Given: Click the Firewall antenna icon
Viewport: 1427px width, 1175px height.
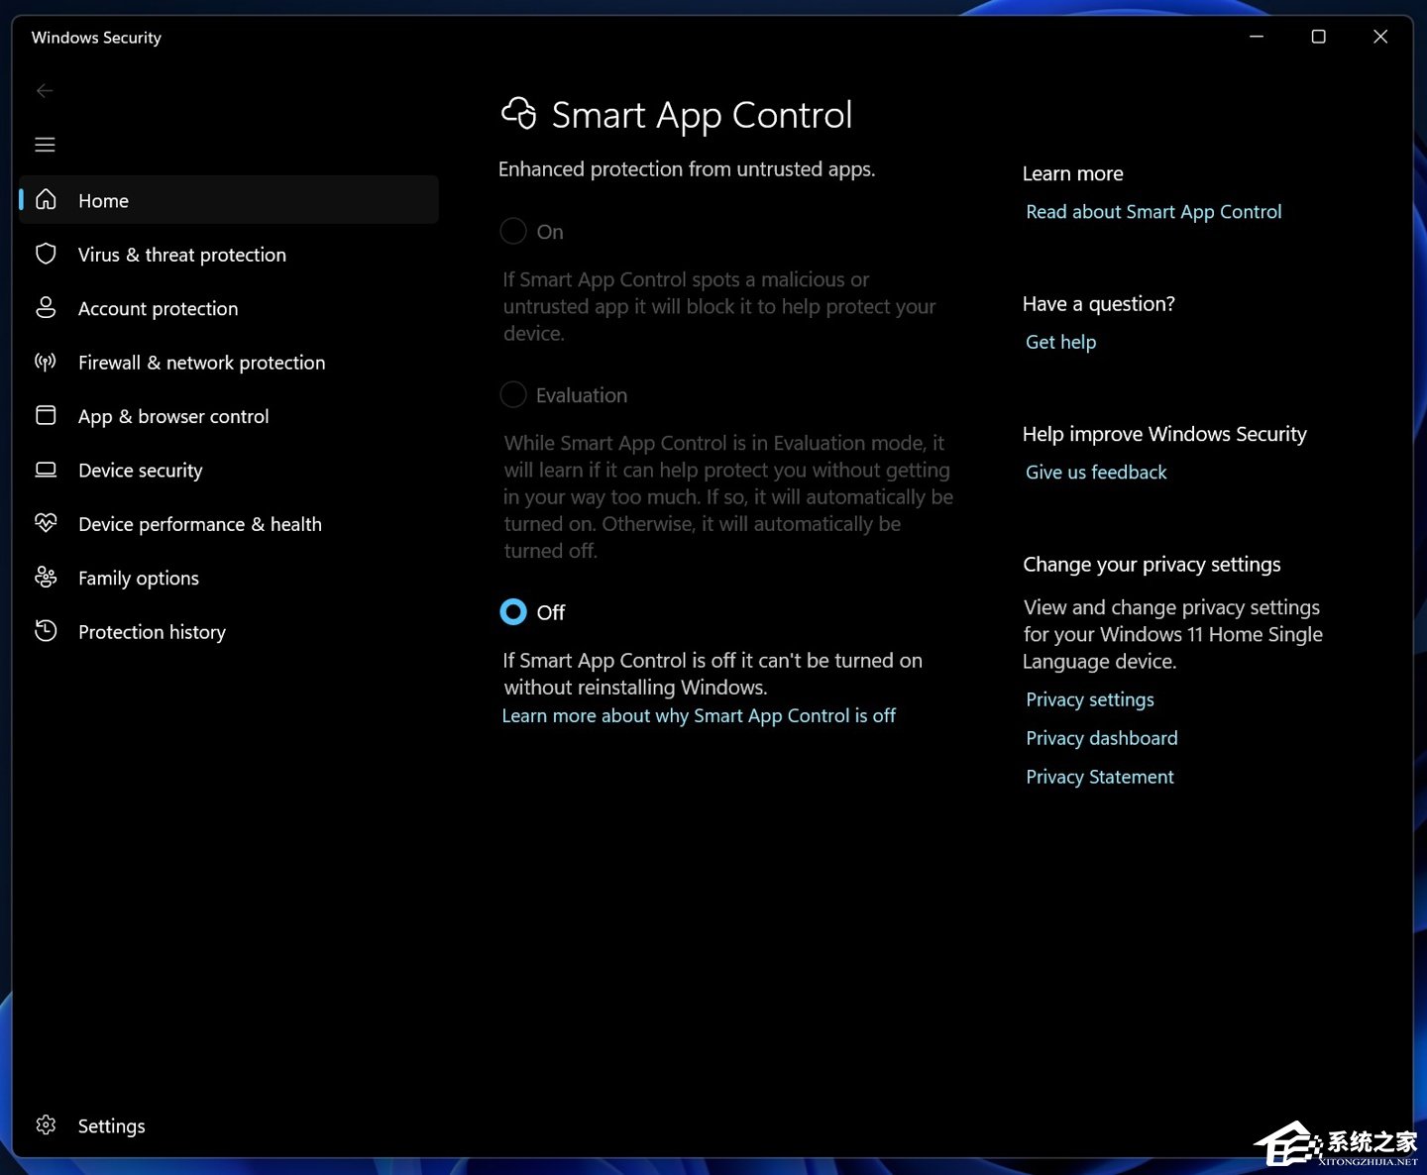Looking at the screenshot, I should 46,362.
